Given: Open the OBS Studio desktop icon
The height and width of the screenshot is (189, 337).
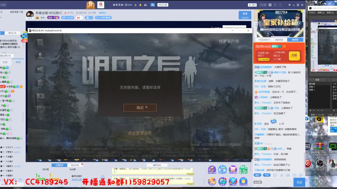Looking at the screenshot, I should coord(320,164).
